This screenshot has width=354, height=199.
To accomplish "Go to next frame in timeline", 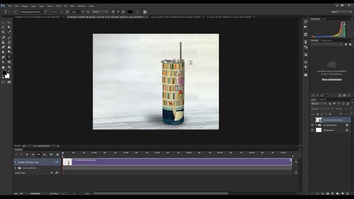I will coord(33,155).
